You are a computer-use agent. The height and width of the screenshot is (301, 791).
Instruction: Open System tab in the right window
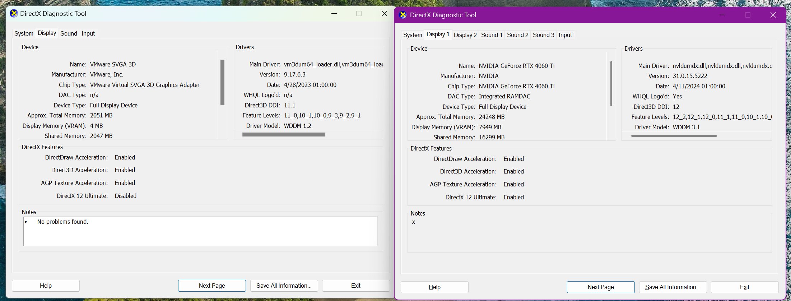coord(413,35)
